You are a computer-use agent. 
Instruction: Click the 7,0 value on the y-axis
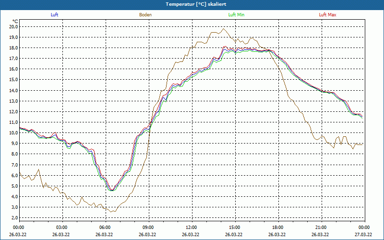(14, 165)
